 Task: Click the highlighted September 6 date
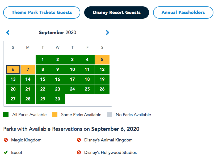(x=13, y=70)
